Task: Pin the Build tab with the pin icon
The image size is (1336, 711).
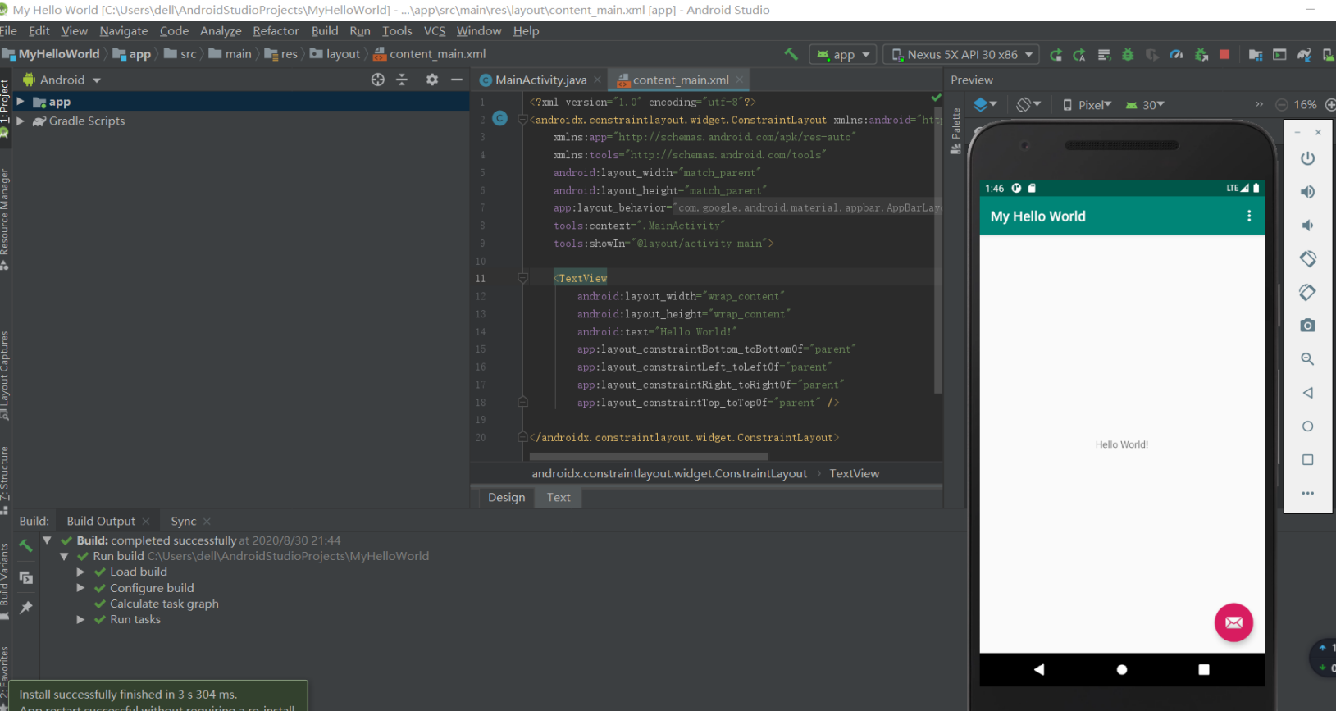Action: [26, 608]
